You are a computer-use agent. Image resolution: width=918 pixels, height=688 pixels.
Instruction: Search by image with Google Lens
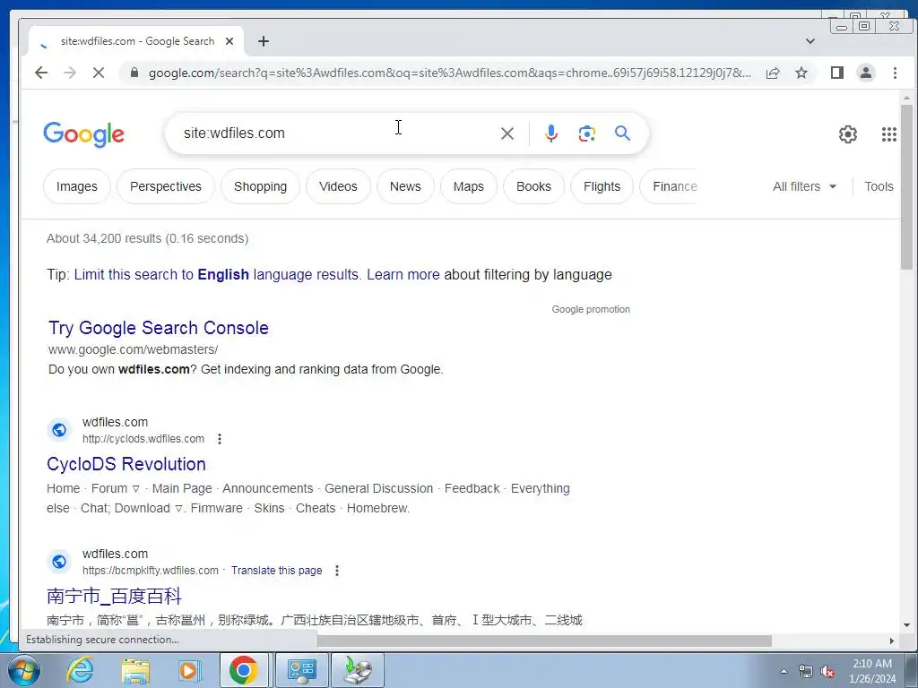pos(586,133)
